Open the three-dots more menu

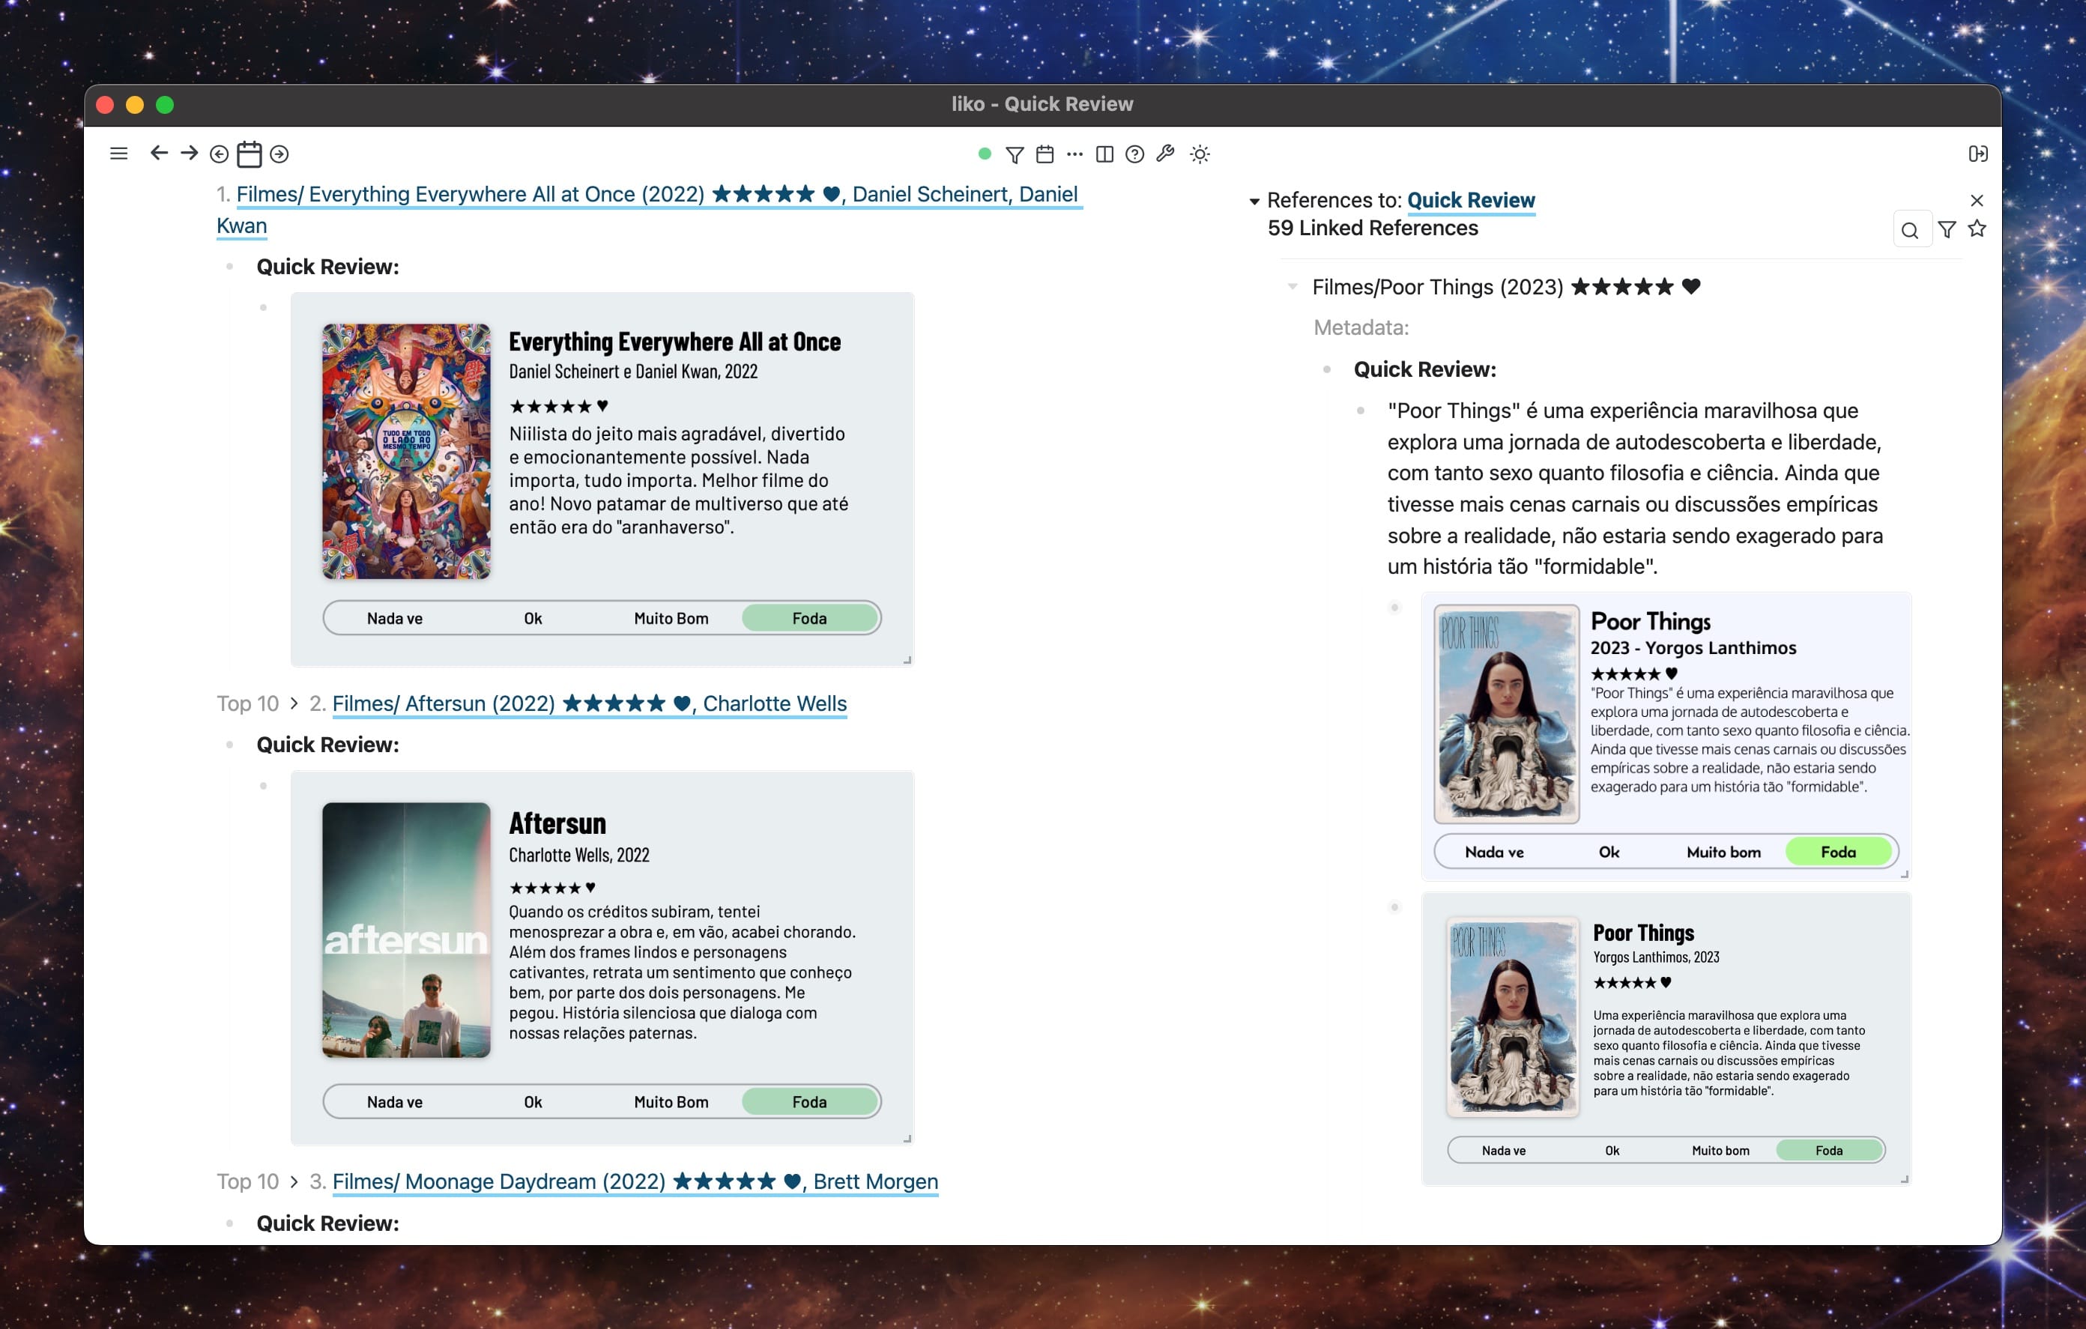point(1075,154)
